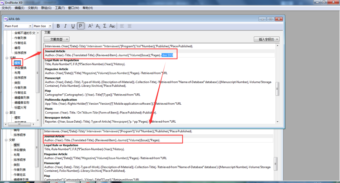Click the Journal Article template line in background window
340x183 pixels.
(x=102, y=140)
